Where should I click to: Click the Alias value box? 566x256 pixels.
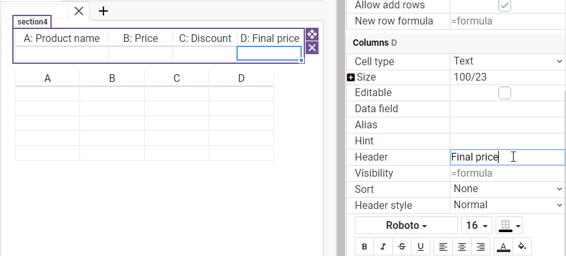click(507, 125)
